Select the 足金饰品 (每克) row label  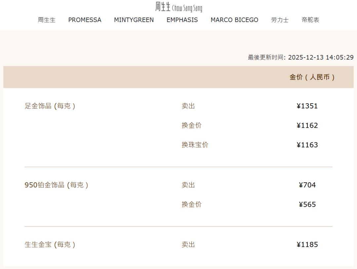(x=50, y=106)
